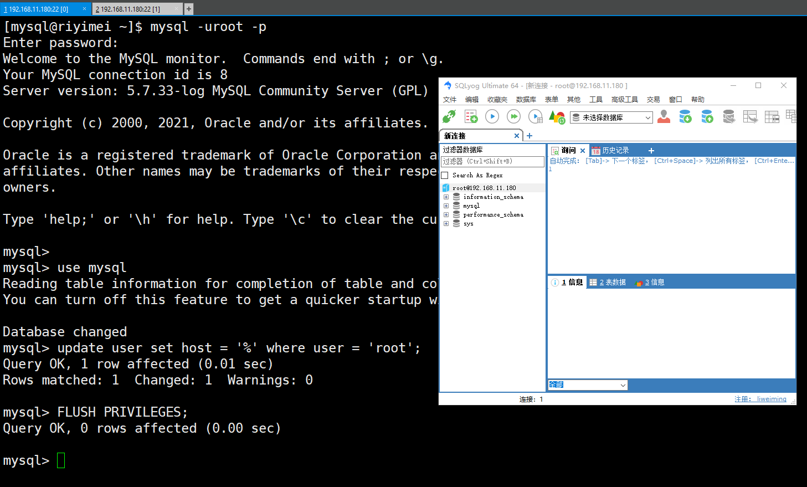This screenshot has height=487, width=807.
Task: Close the 询问 query tab
Action: pos(583,151)
